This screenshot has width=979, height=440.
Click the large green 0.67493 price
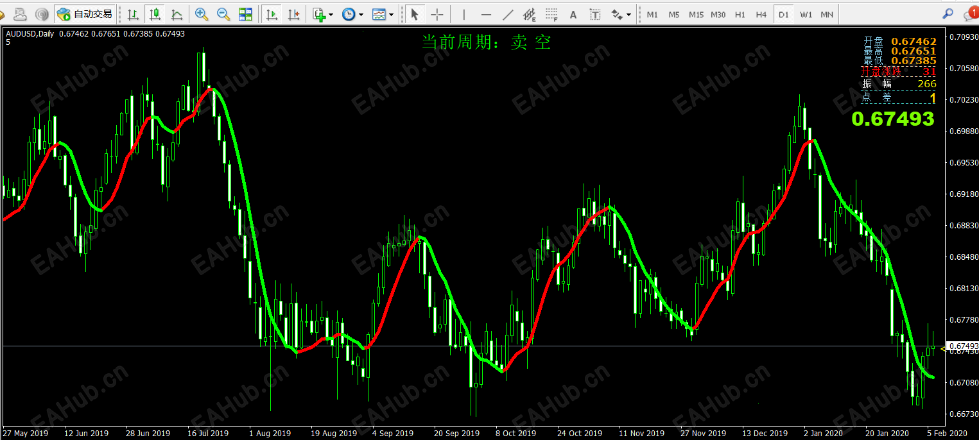(x=893, y=119)
